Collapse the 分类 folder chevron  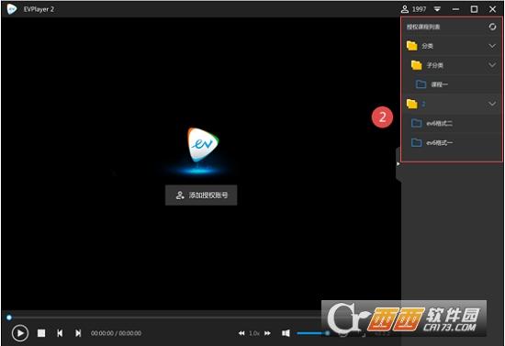pyautogui.click(x=492, y=46)
